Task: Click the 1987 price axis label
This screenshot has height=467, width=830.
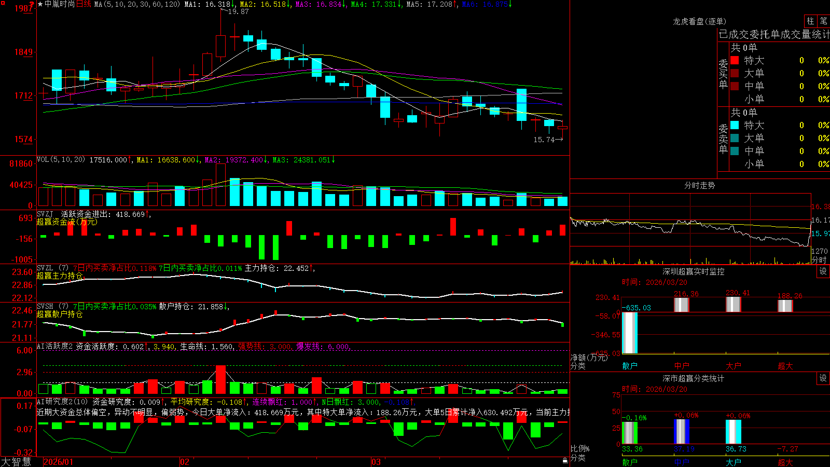Action: click(x=24, y=8)
